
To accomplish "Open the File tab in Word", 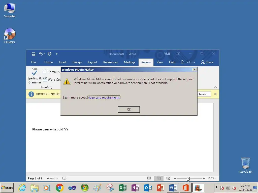I will coord(34,62).
